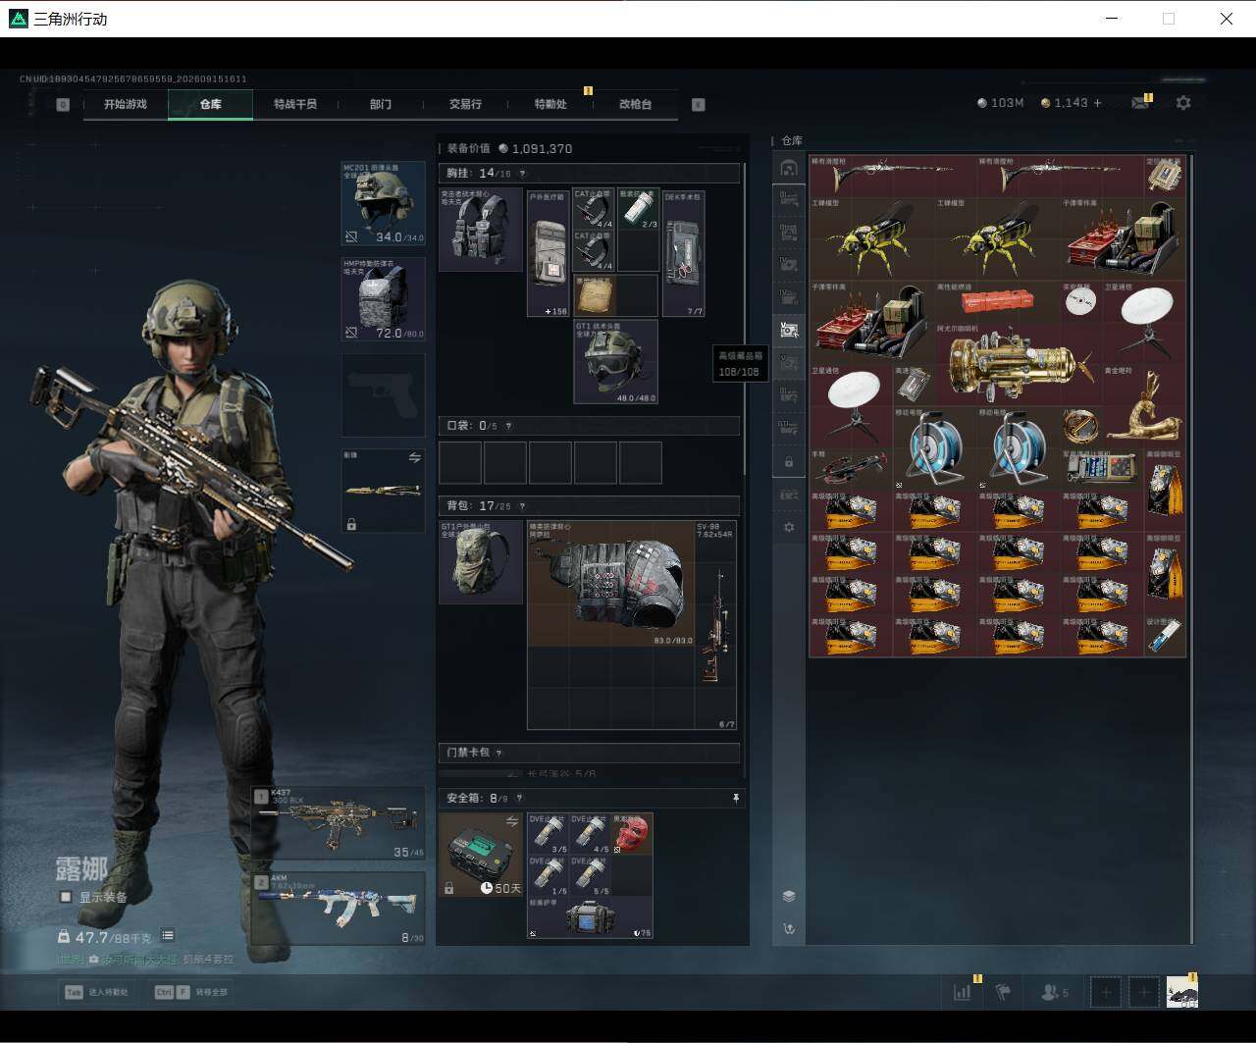
Task: Select the highlighted warehouse category icon
Action: 789,330
